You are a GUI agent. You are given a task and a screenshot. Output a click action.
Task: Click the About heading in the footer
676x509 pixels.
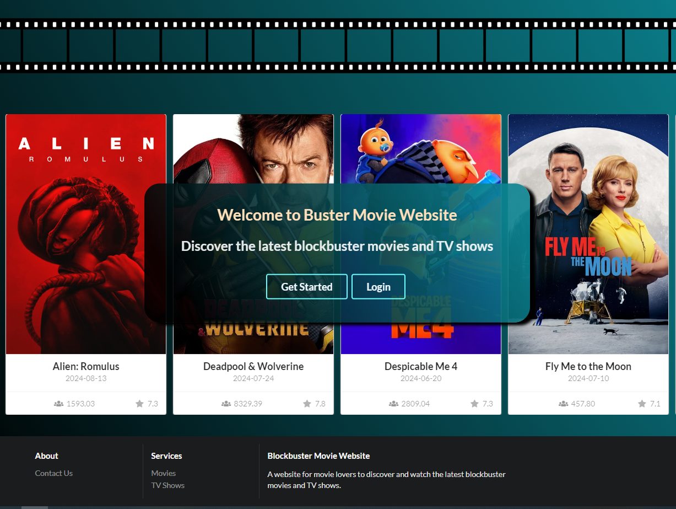(x=46, y=456)
